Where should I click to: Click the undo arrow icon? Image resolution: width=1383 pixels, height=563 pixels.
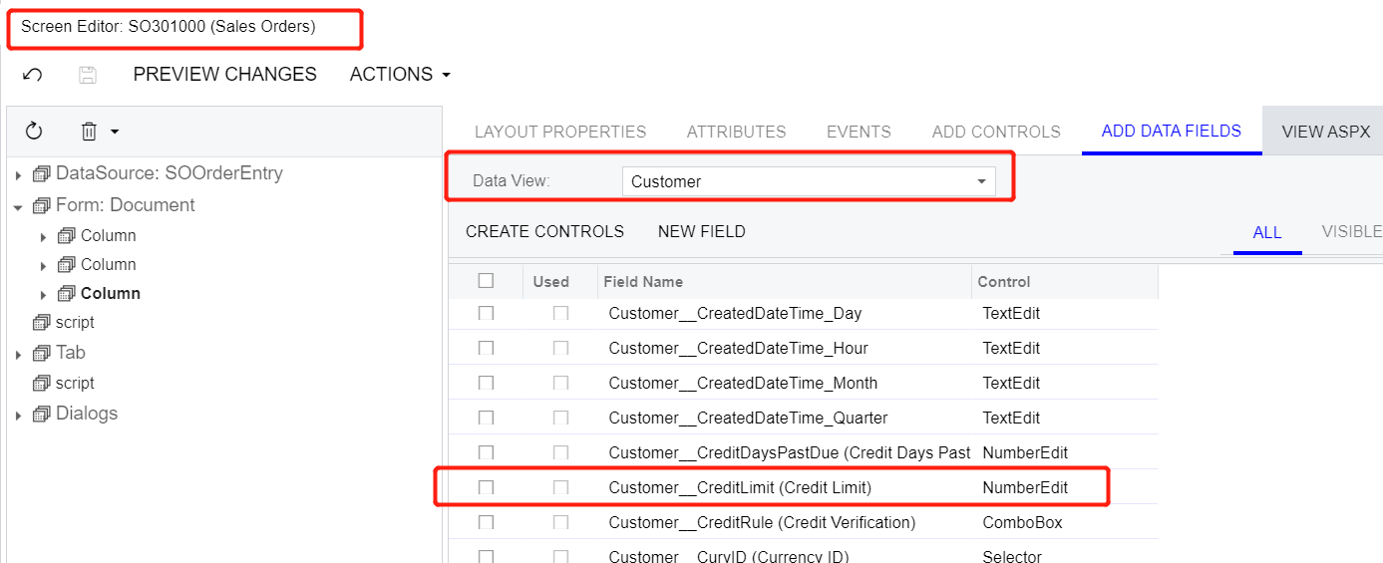(x=32, y=75)
